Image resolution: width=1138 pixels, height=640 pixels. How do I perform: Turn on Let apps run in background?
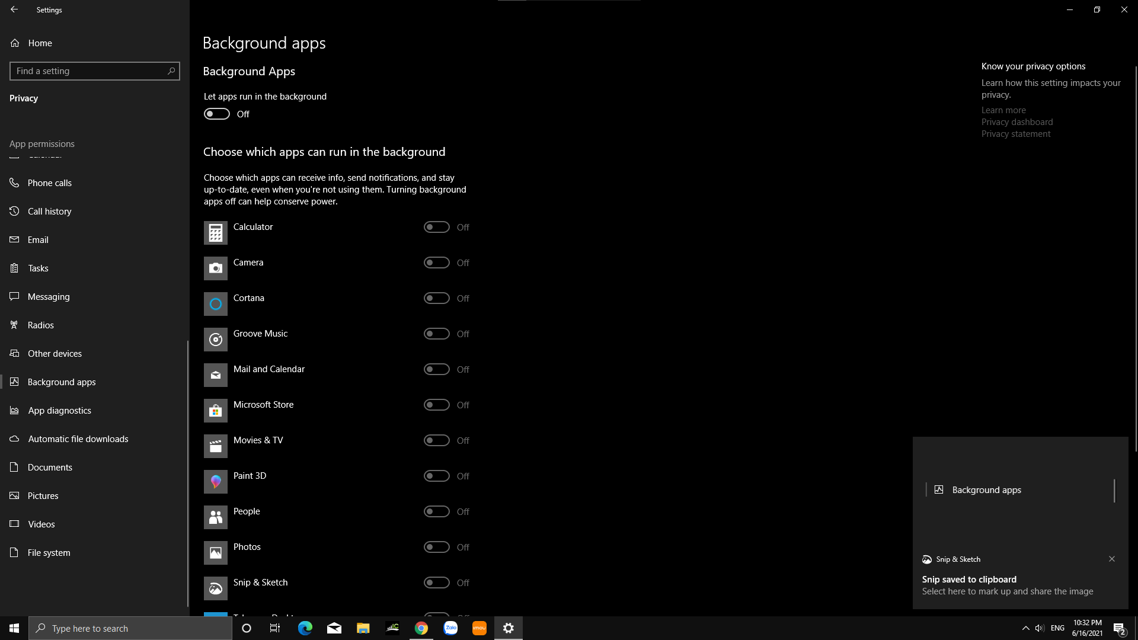217,114
